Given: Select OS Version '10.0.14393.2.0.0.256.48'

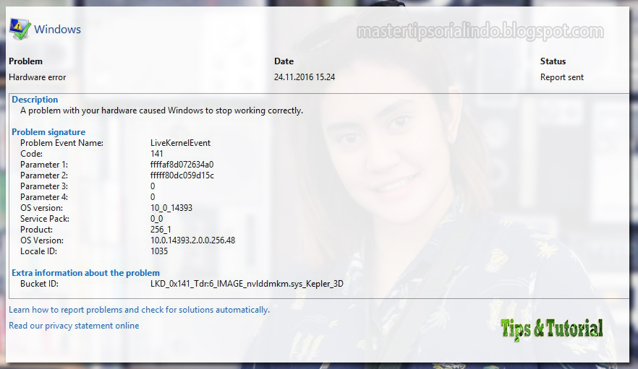Looking at the screenshot, I should (x=193, y=240).
